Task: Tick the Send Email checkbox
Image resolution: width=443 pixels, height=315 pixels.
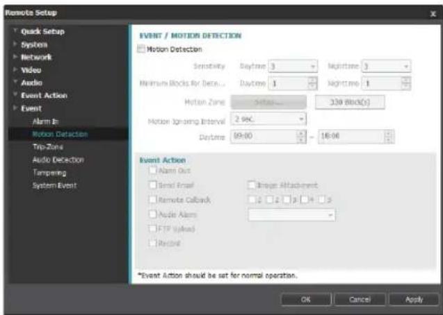Action: [x=152, y=185]
